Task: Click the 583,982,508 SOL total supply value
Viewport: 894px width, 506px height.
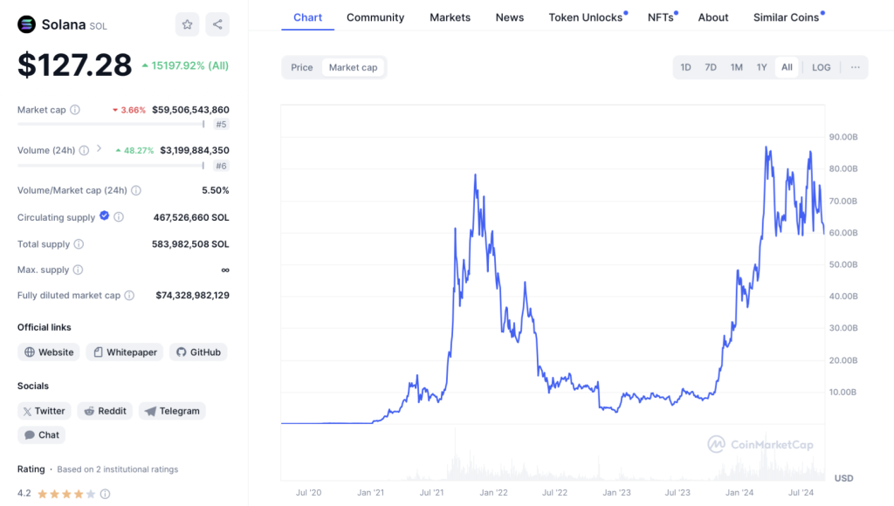Action: coord(190,244)
